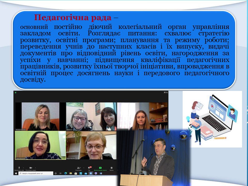Select the Наталья Забияка video tile

41,117
